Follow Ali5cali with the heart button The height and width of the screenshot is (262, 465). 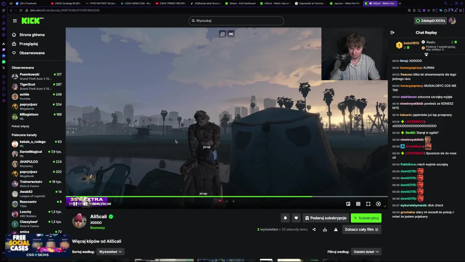pyautogui.click(x=296, y=218)
